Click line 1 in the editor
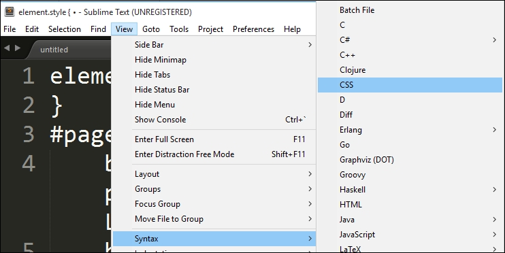Viewport: 505px width, 253px height. point(80,77)
